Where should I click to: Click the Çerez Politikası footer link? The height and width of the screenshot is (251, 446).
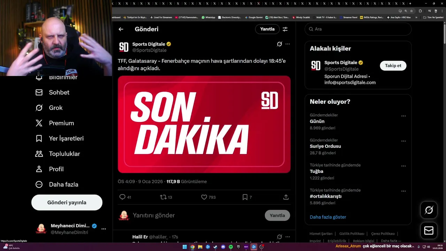pyautogui.click(x=383, y=234)
